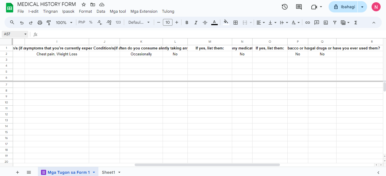The width and height of the screenshot is (386, 176).
Task: Open the text color picker
Action: tap(214, 22)
